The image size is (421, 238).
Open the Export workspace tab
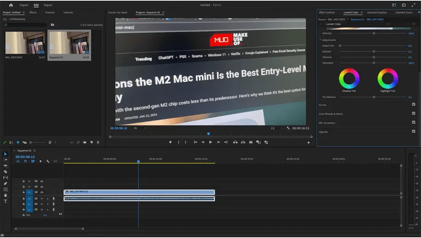click(x=48, y=5)
